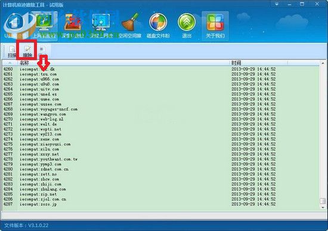328x231 pixels.
Task: Click the index column sort arrow header
Action: [x=10, y=63]
